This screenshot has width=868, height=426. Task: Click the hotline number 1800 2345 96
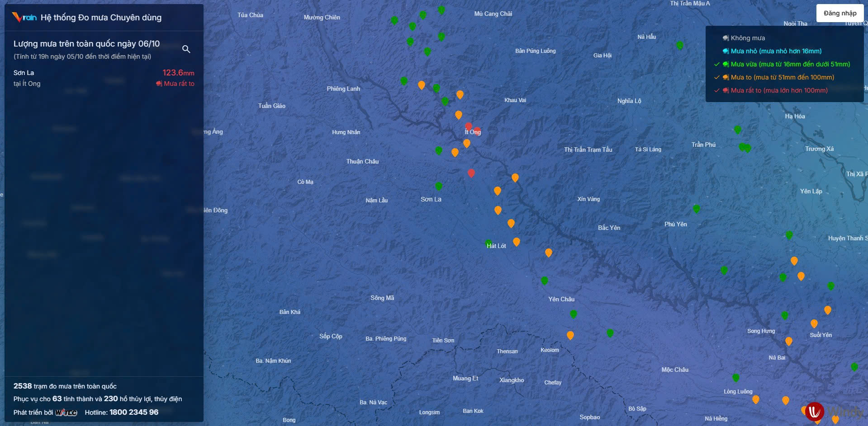(x=134, y=412)
